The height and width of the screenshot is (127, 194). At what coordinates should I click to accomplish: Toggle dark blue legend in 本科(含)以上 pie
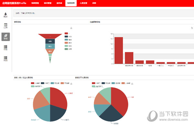coord(45,83)
